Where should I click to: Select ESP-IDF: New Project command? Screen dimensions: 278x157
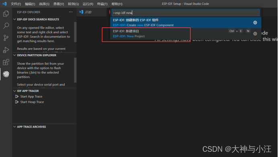click(x=186, y=34)
